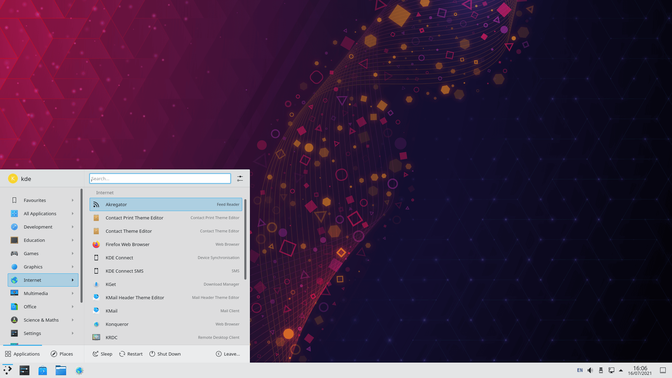672x378 pixels.
Task: Select the Games category label
Action: click(x=31, y=253)
